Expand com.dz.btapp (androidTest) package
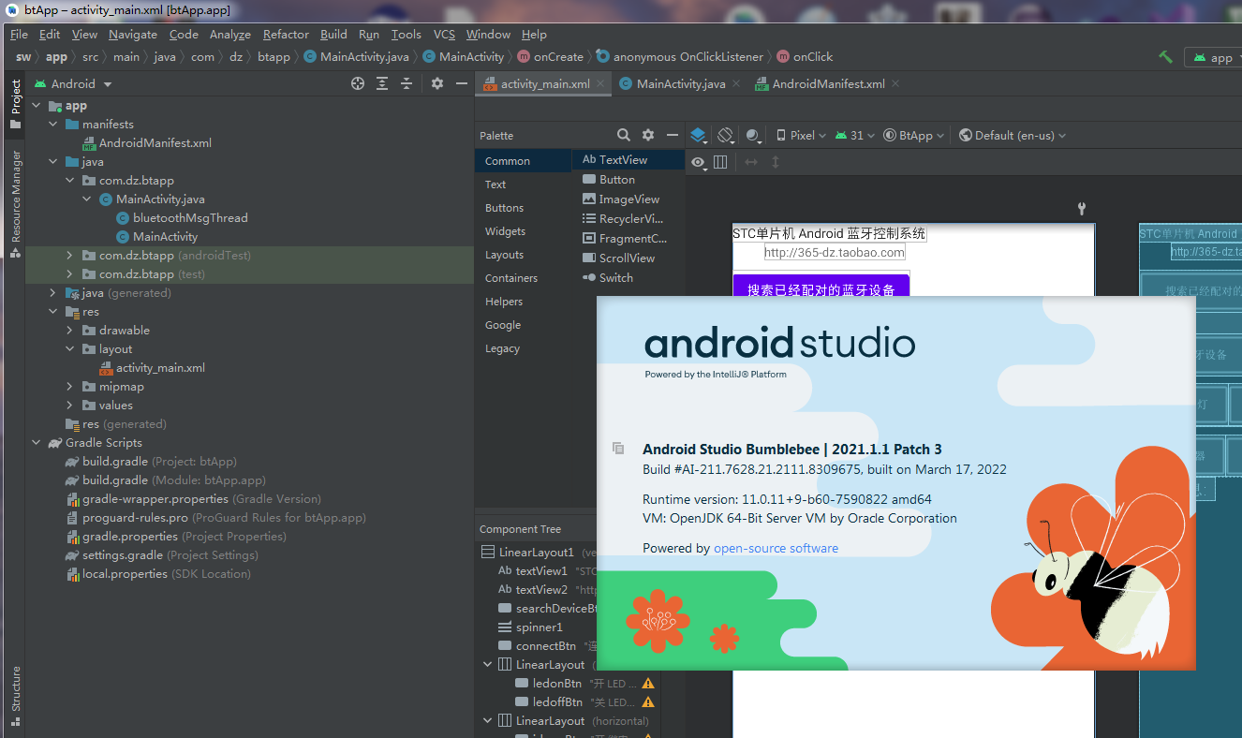 point(69,256)
